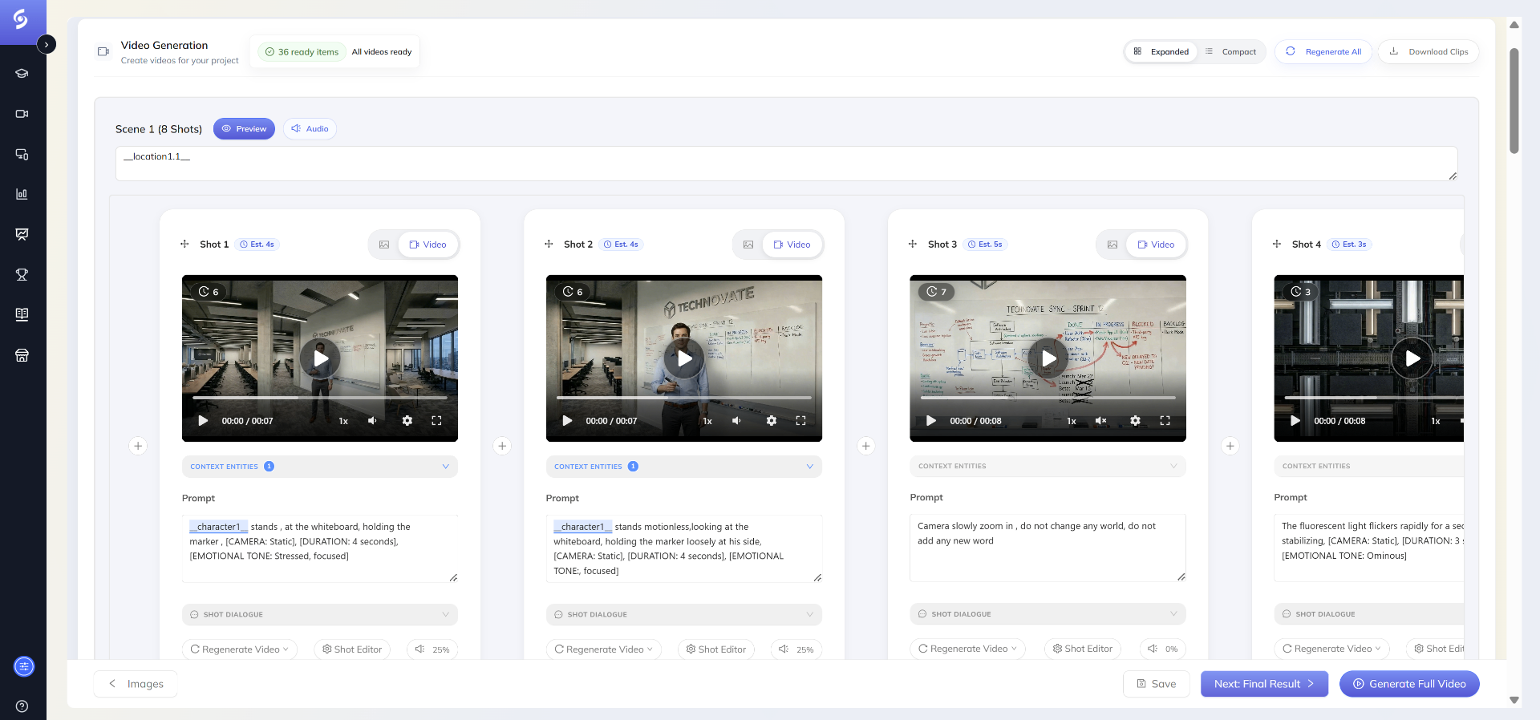Open Scene 1 Audio
Image resolution: width=1540 pixels, height=720 pixels.
(x=310, y=128)
